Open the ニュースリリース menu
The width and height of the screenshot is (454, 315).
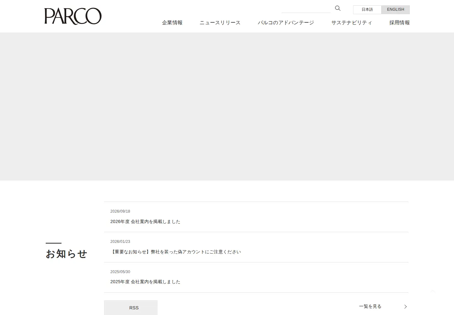(220, 23)
